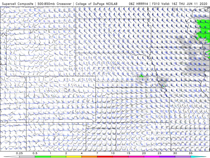Screen dimensions: 210x158
Task: Click 'College of DuPage NEXLAB' text
Action: click(96, 4)
